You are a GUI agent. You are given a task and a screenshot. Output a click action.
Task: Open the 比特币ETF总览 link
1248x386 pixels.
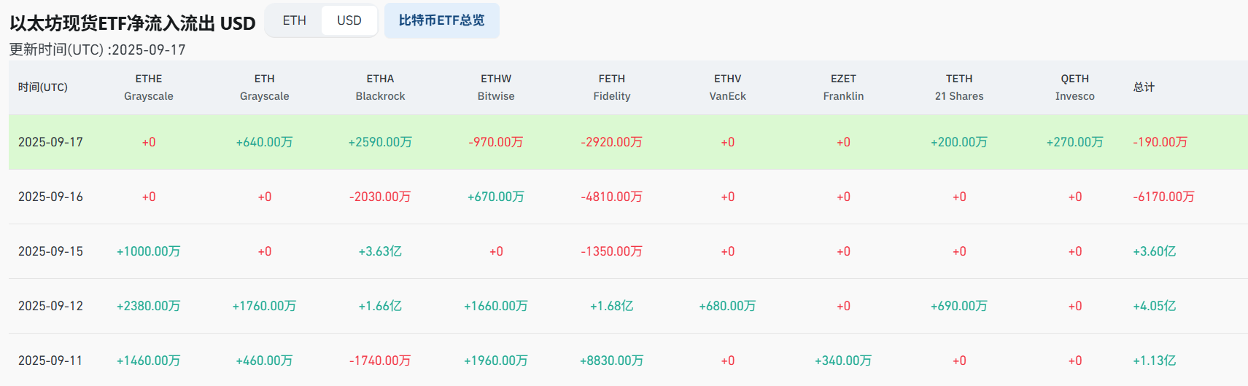[441, 20]
